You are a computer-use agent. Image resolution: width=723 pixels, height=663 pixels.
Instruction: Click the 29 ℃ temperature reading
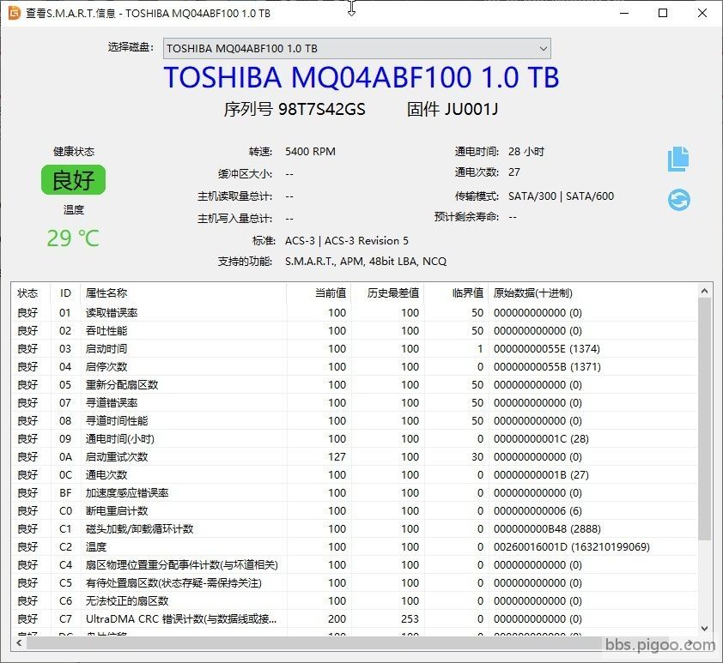73,238
